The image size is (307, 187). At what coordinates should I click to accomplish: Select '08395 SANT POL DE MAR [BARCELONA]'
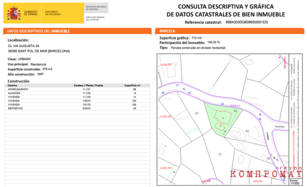(x=39, y=51)
